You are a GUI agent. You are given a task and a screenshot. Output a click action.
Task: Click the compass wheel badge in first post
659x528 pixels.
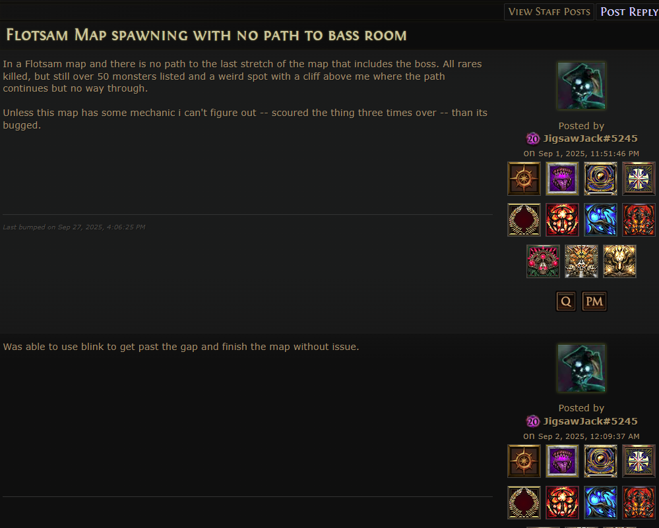pos(524,179)
